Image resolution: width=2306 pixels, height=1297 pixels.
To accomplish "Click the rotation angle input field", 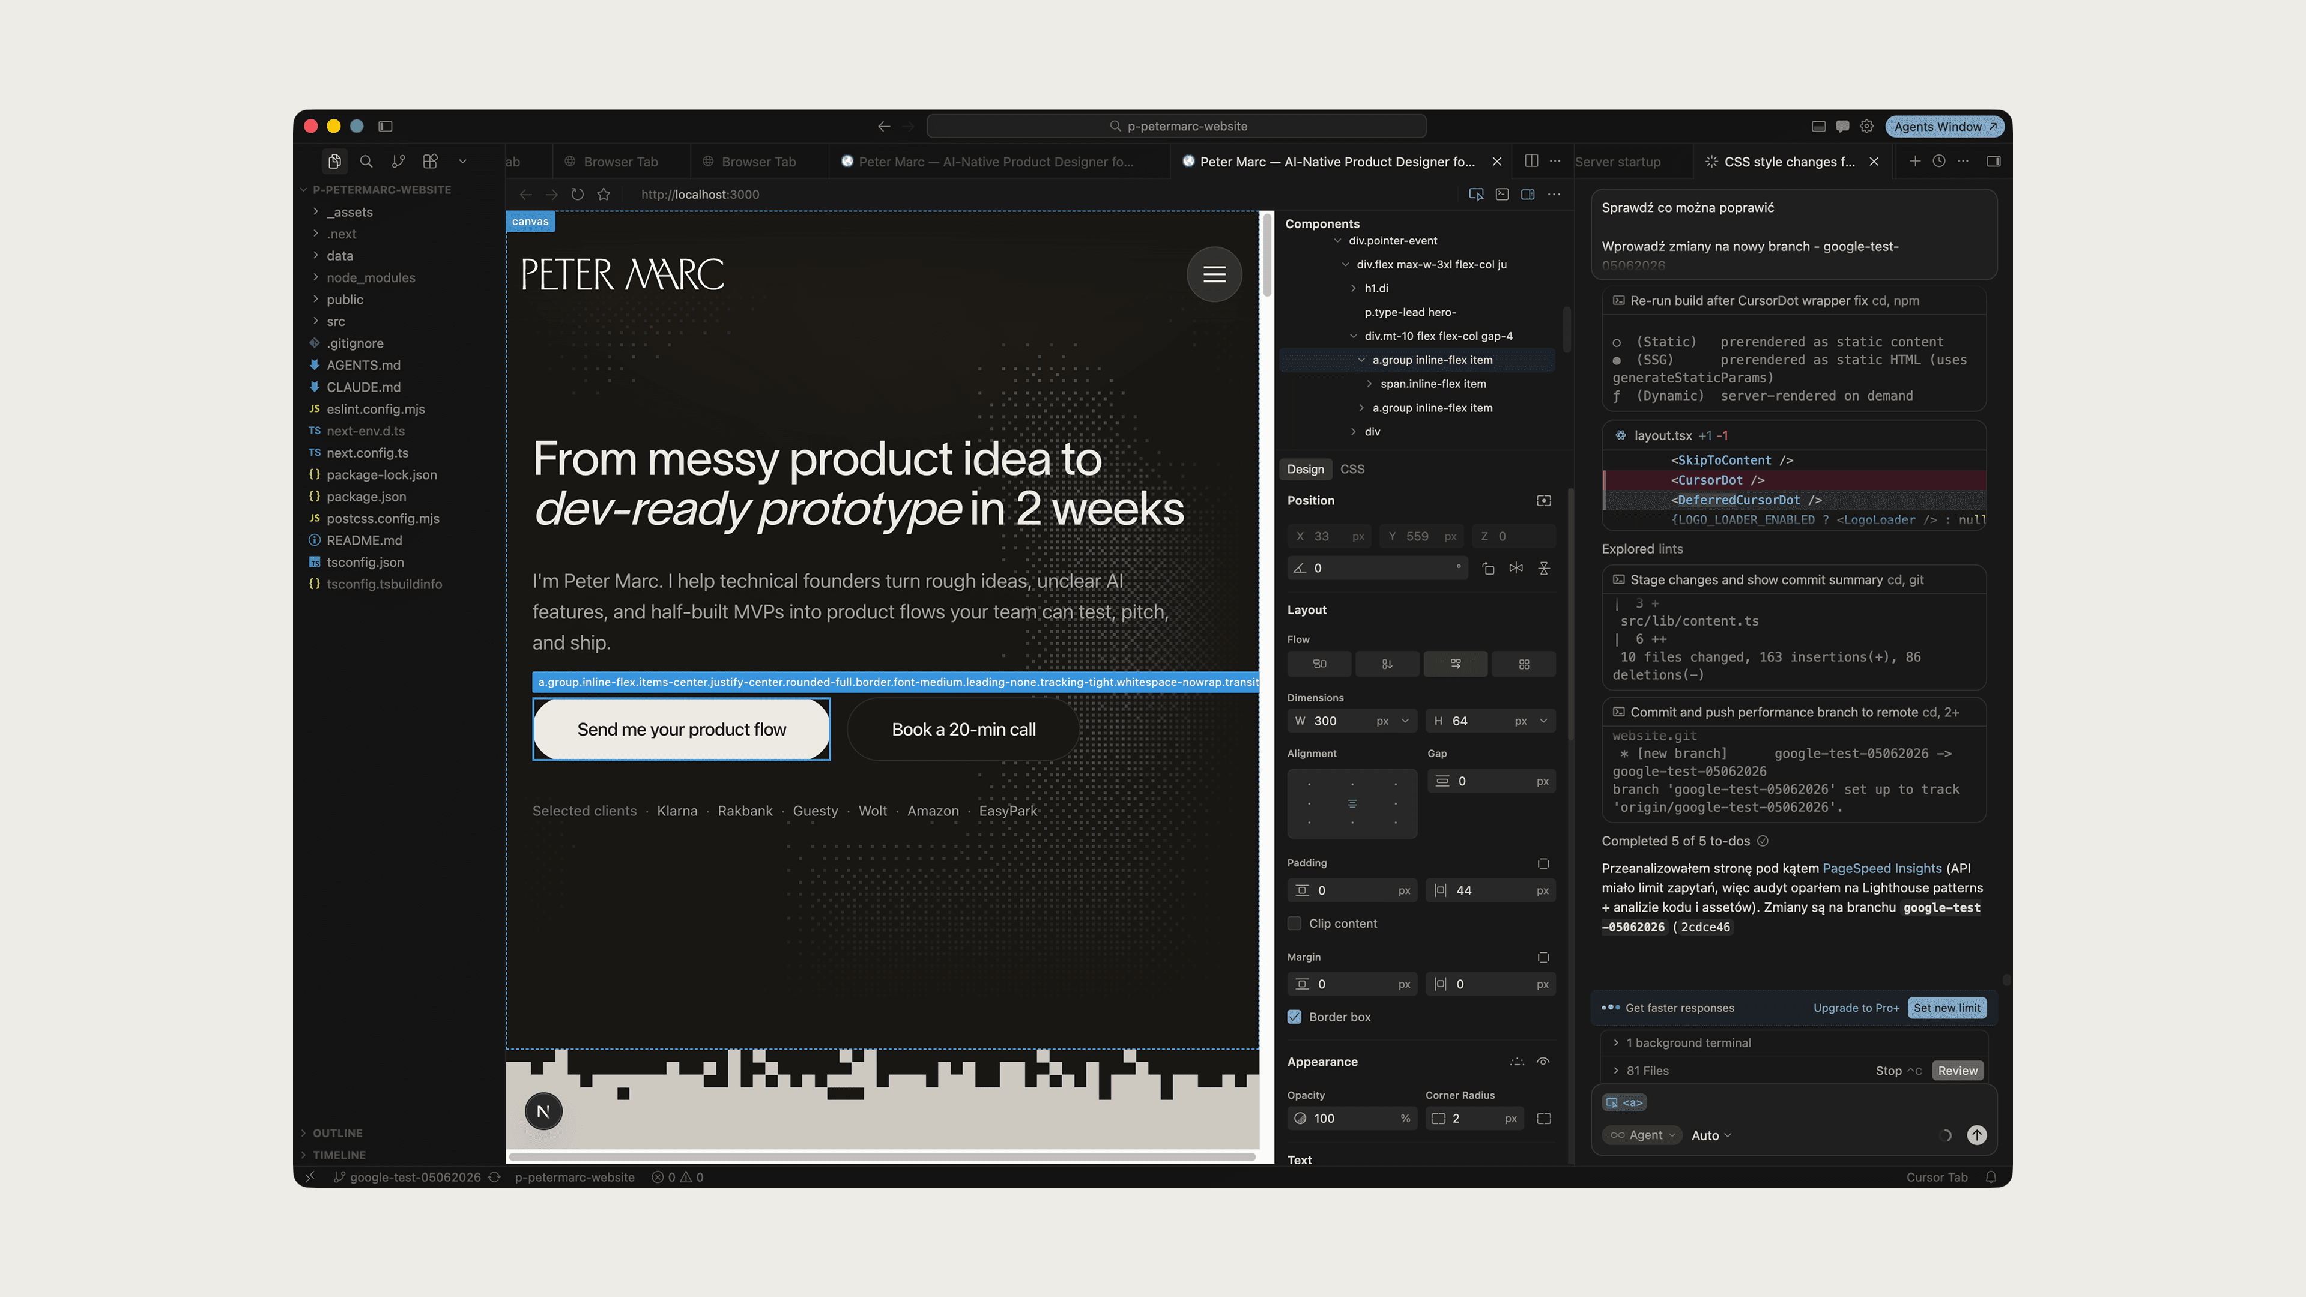I will point(1378,569).
